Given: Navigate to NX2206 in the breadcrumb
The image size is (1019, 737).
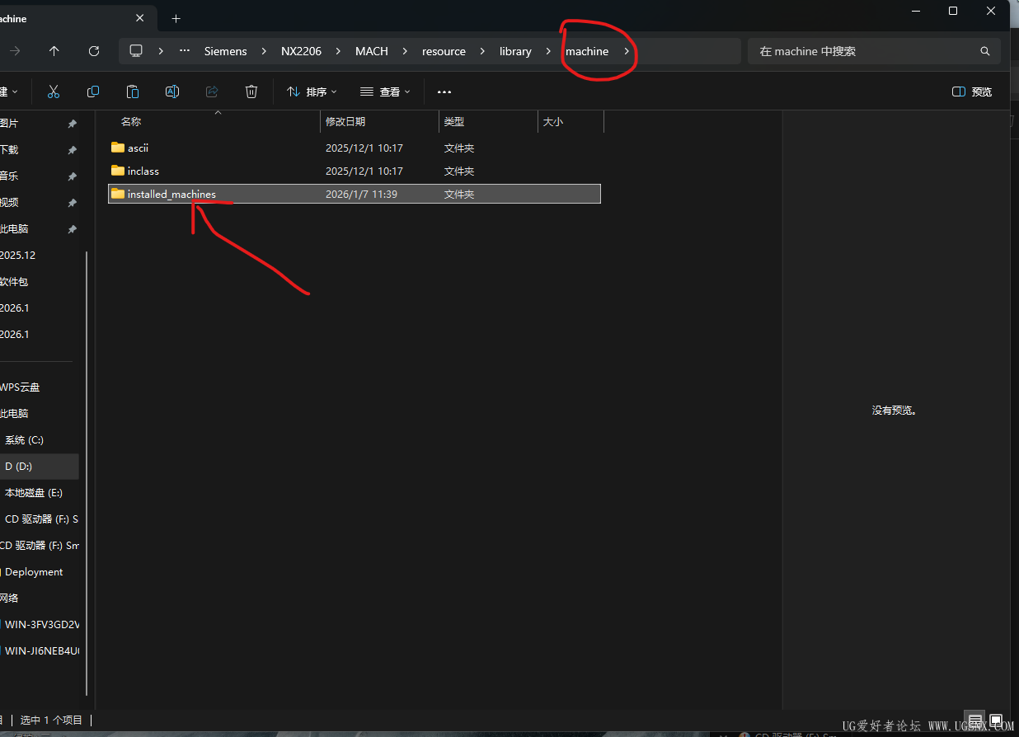Looking at the screenshot, I should (301, 51).
